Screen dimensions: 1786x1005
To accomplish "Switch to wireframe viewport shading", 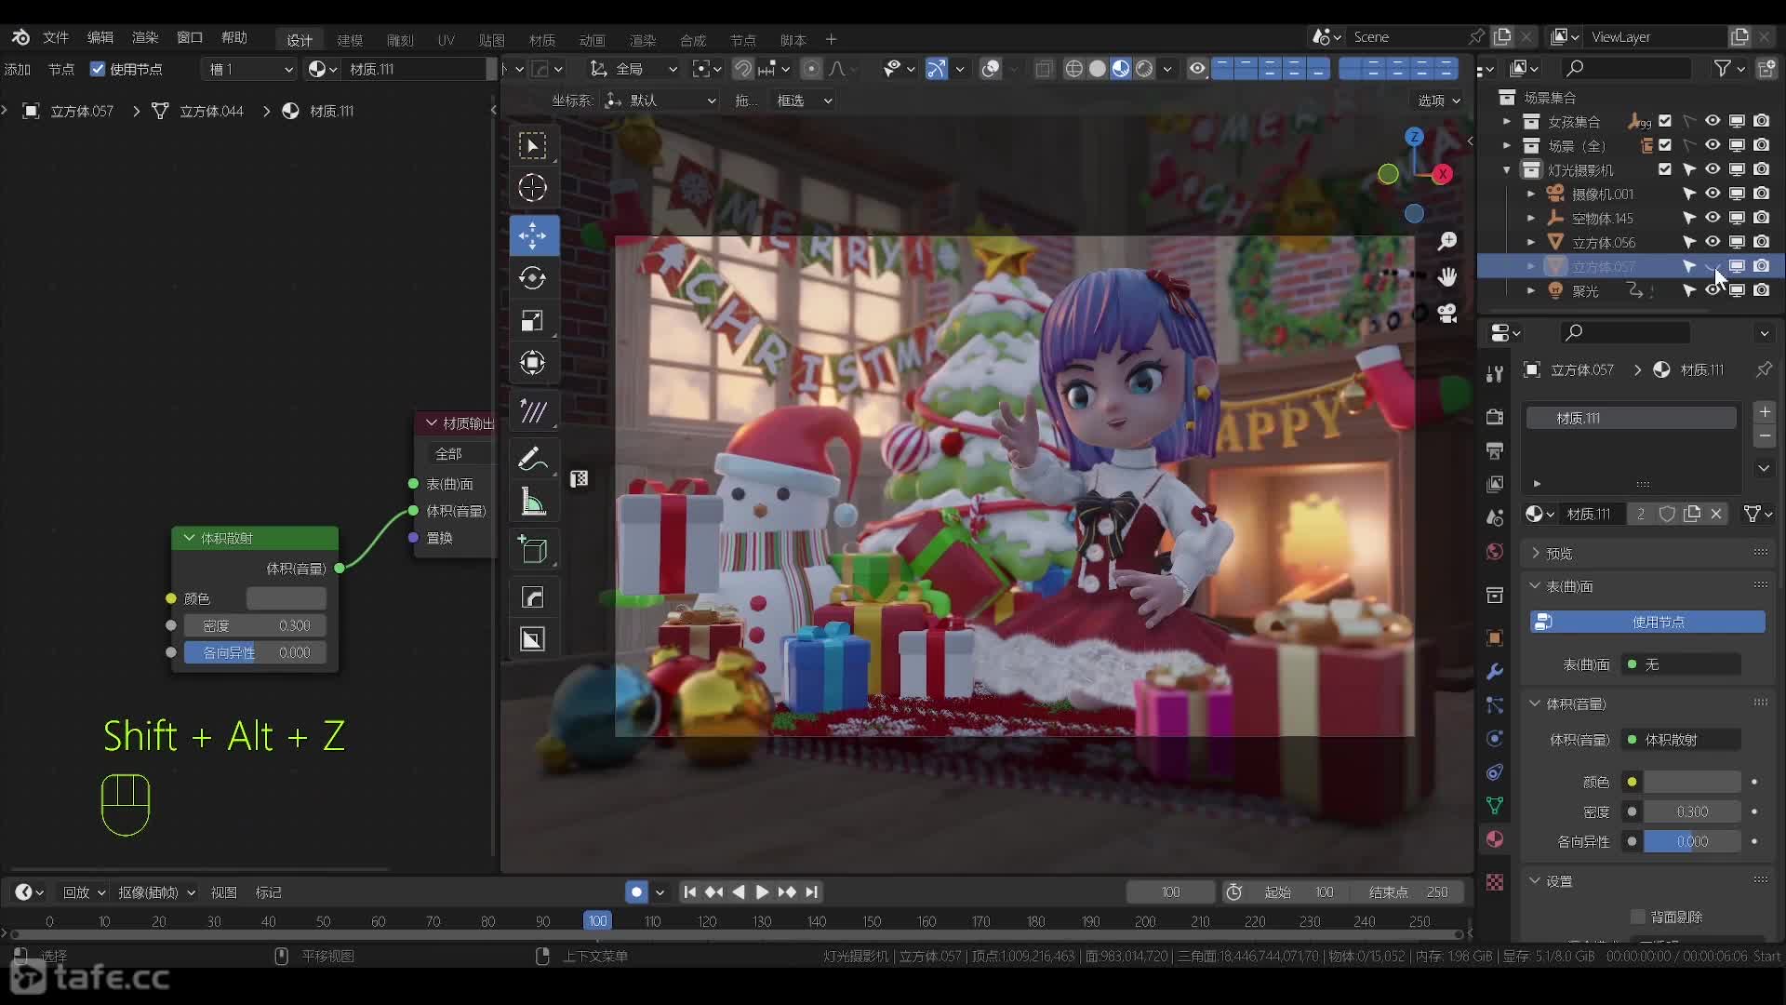I will pyautogui.click(x=1073, y=69).
